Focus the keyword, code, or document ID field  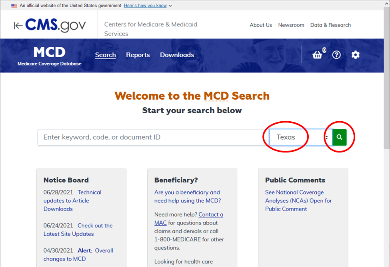(153, 137)
